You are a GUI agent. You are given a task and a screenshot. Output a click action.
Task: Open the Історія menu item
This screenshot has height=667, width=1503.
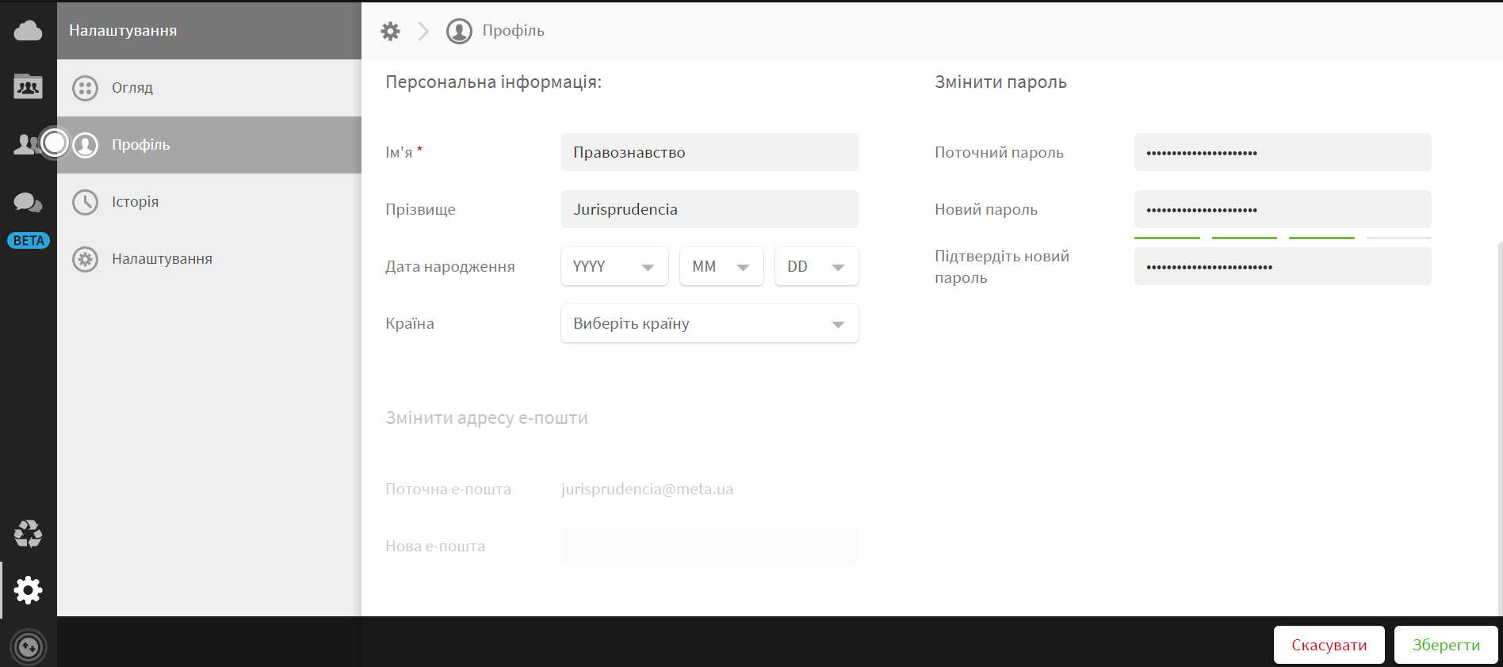coord(209,202)
